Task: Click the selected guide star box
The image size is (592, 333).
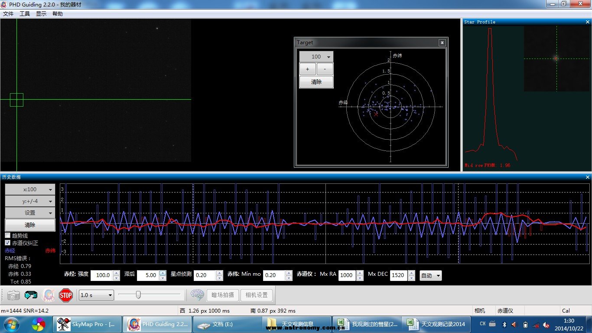Action: [16, 100]
